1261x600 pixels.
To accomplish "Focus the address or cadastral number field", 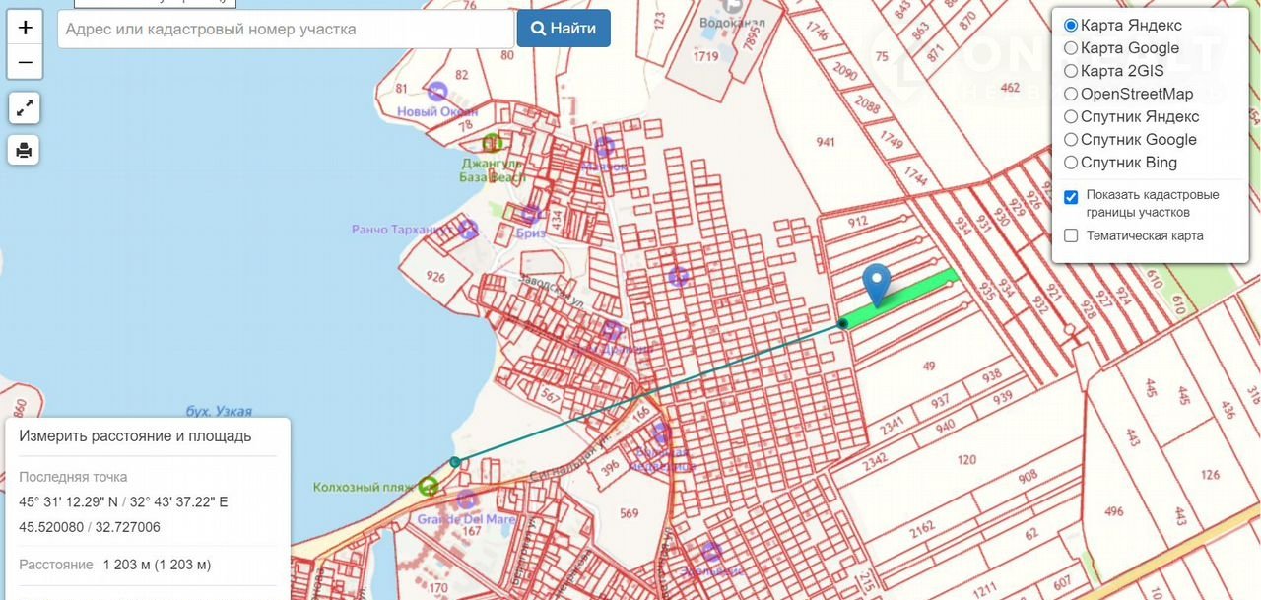I will (x=286, y=29).
